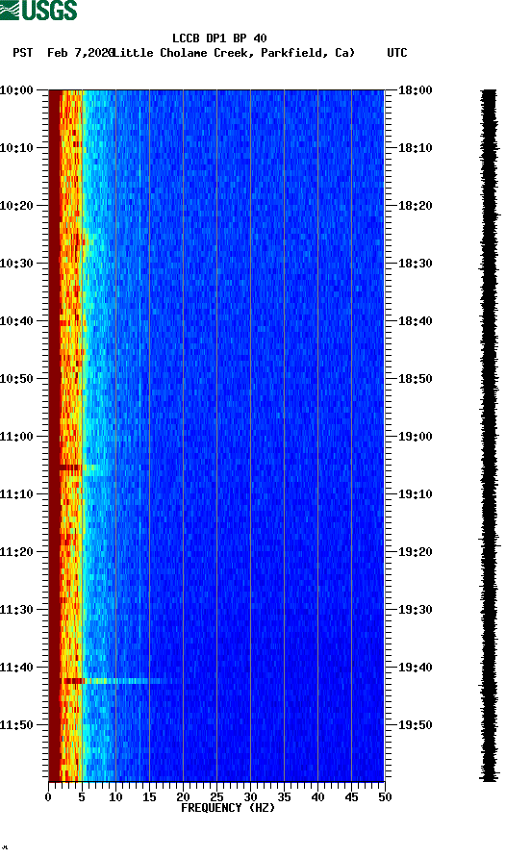
Task: Click the 19:00 UTC time label
Action: 416,437
